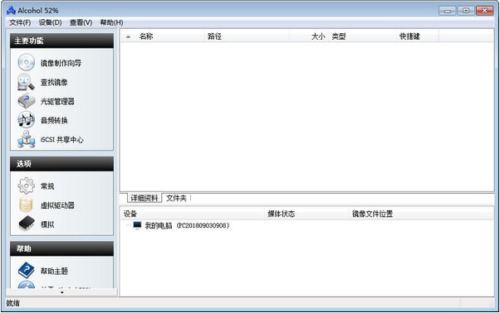Open the 查看(V) menu
This screenshot has height=313, width=500.
(x=81, y=22)
